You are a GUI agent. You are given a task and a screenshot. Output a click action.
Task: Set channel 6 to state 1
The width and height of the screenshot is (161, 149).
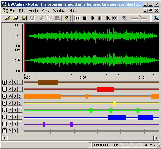coord(20,117)
